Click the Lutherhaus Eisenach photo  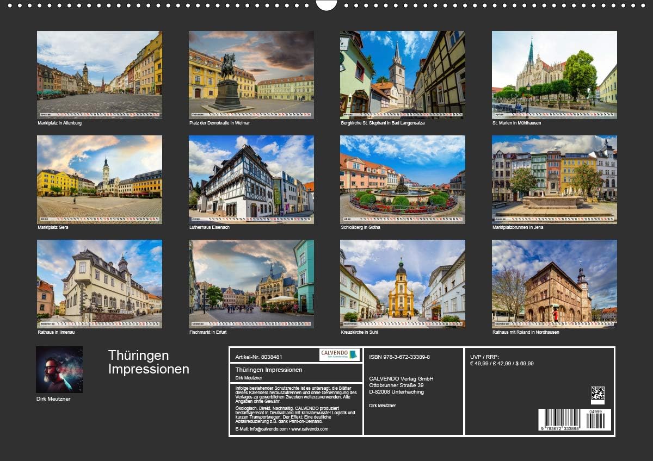(251, 179)
